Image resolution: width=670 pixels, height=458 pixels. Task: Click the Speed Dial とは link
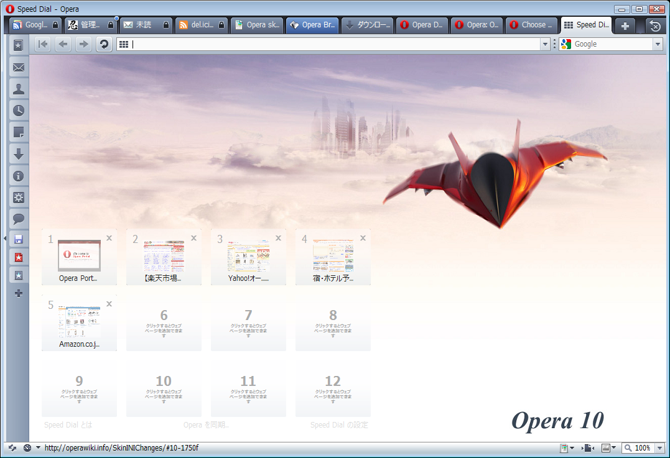[68, 425]
